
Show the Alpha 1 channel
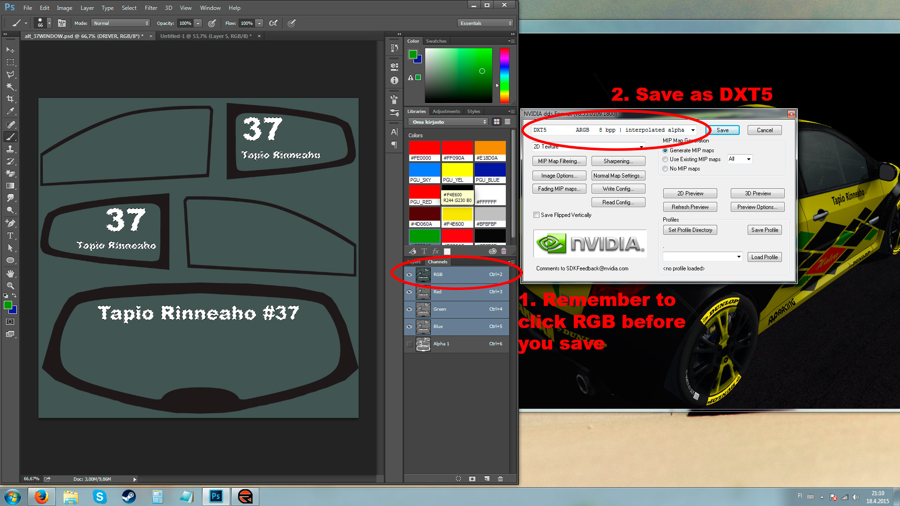click(409, 344)
